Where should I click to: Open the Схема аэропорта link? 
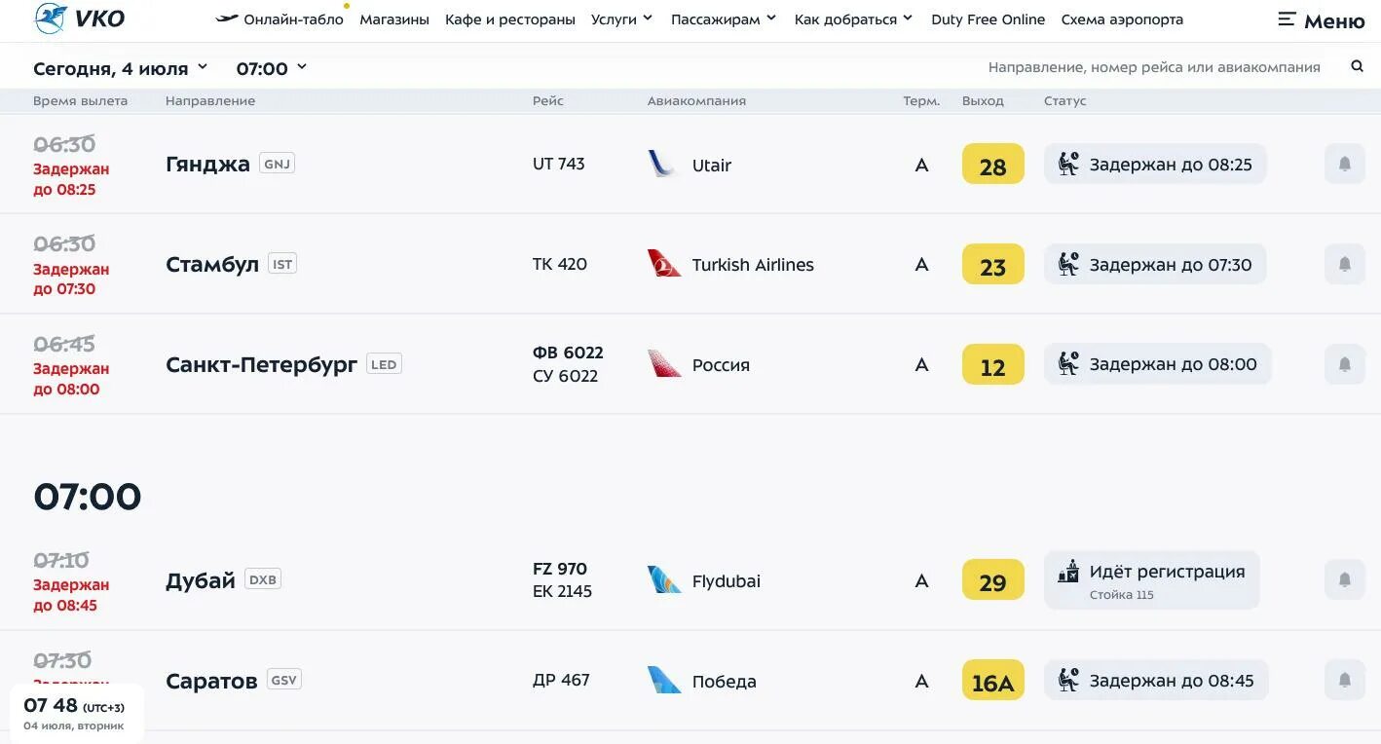[1122, 19]
